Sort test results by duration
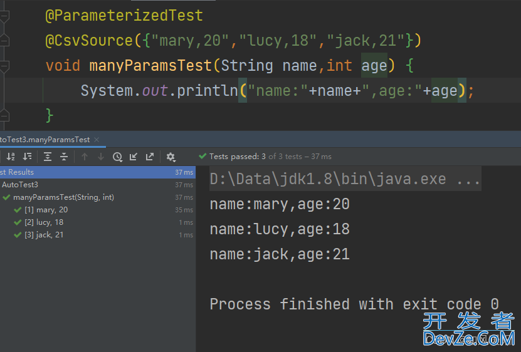Screen dimensions: 521x352 (x=27, y=157)
